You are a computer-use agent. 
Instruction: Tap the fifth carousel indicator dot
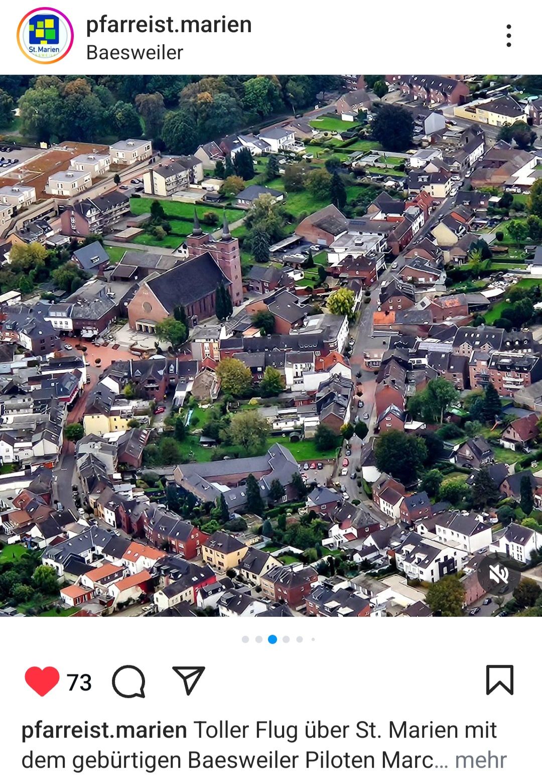(300, 639)
